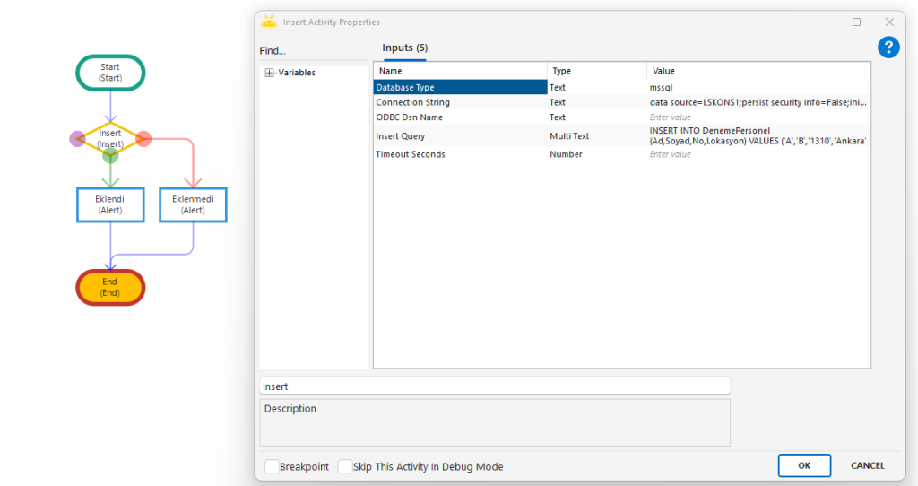Click the green connector circle below Insert
This screenshot has width=918, height=486.
[110, 156]
